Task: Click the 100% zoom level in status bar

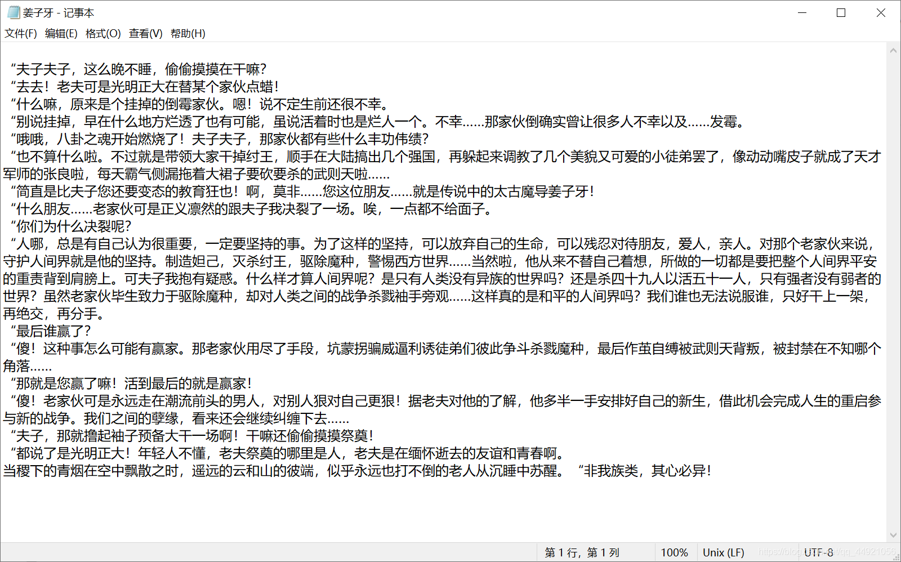Action: 674,552
